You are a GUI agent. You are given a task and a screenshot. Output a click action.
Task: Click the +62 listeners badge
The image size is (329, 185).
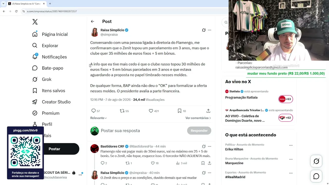click(286, 118)
